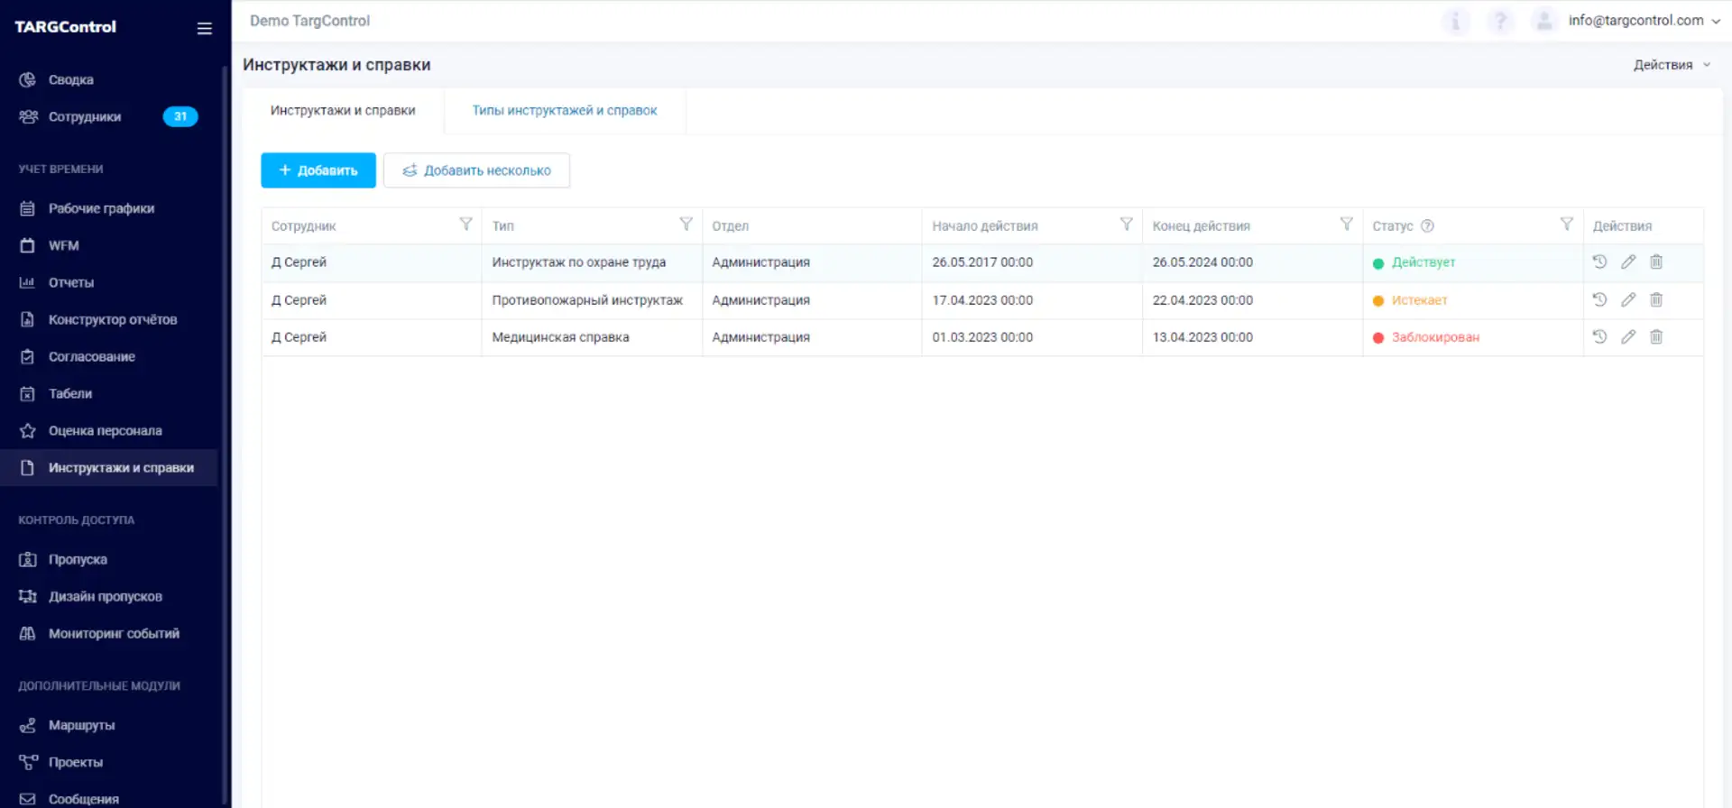Click the Проекты tree icon
This screenshot has height=808, width=1732.
(28, 762)
